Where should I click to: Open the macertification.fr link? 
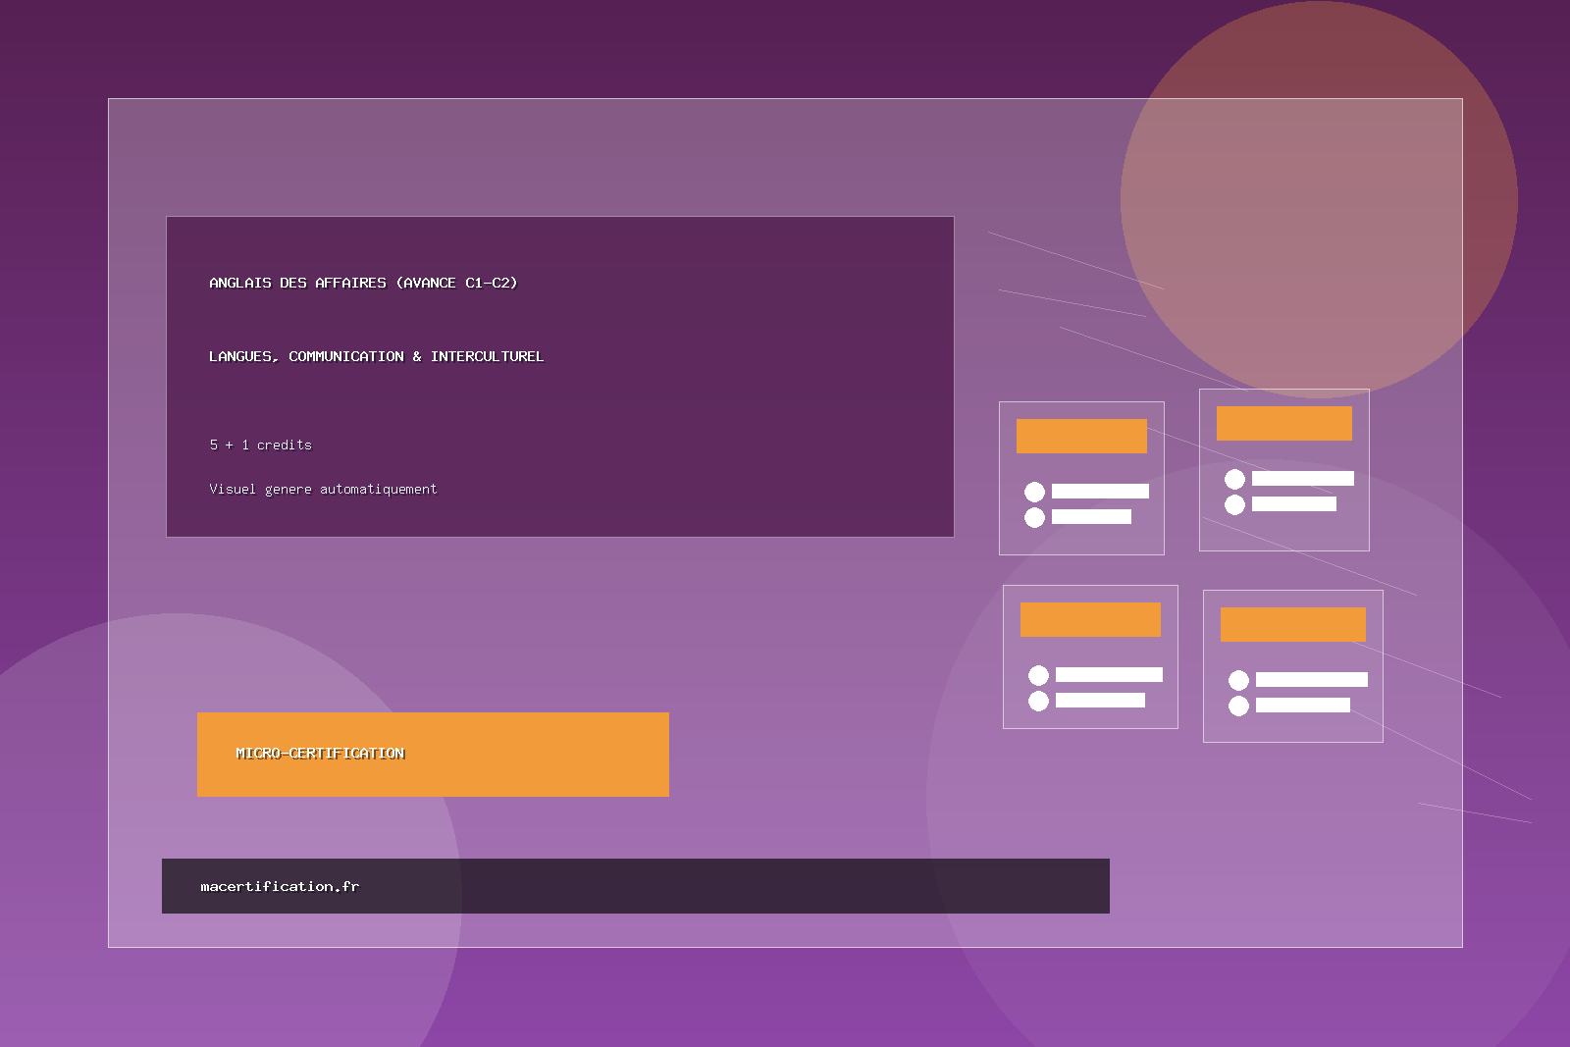click(280, 886)
